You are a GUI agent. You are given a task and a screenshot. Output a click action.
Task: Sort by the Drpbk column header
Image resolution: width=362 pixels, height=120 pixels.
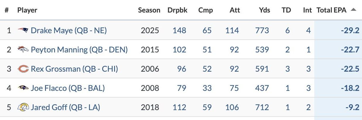click(177, 10)
